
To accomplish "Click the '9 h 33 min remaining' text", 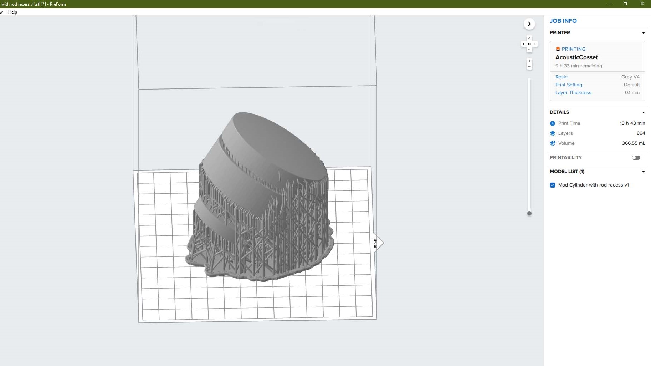I will pyautogui.click(x=579, y=66).
